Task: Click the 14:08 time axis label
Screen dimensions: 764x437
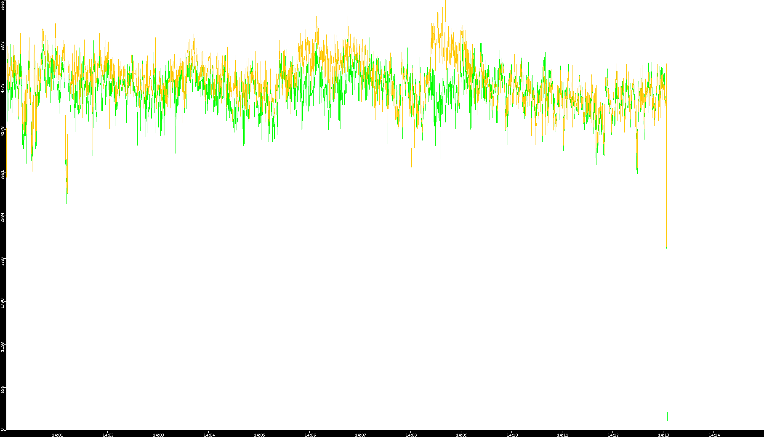Action: point(411,434)
